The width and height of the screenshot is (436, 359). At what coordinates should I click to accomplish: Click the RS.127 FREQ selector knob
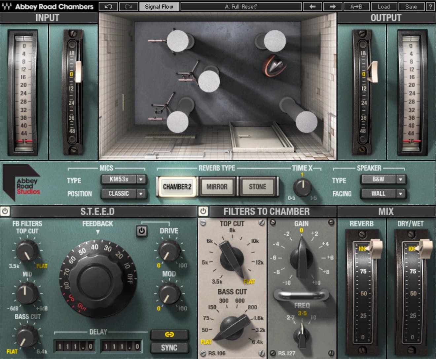(x=302, y=336)
